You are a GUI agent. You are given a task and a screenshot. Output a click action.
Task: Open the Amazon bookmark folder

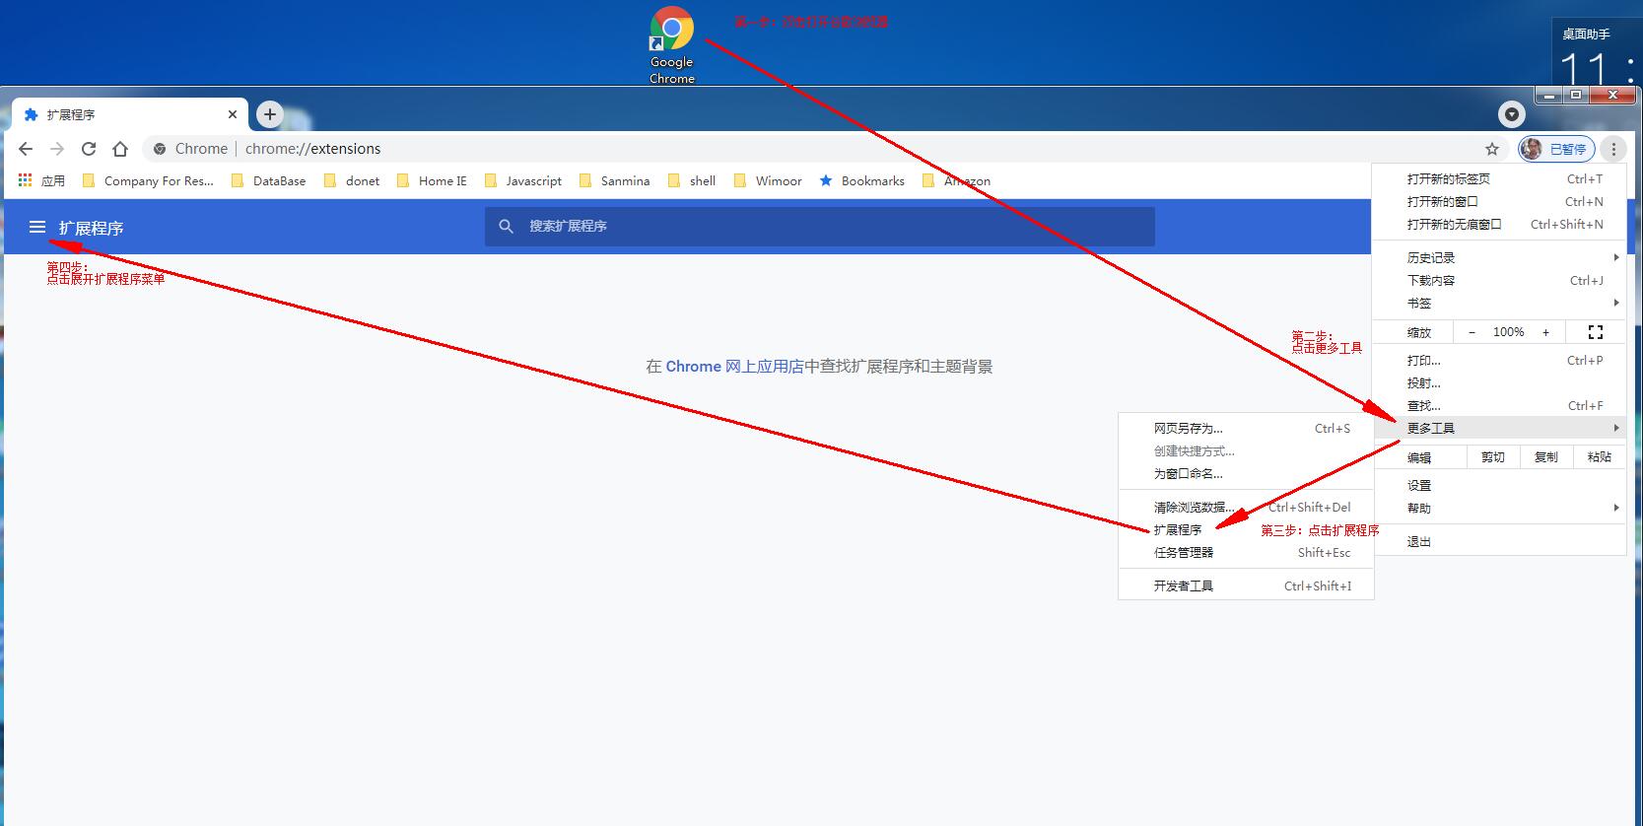point(956,181)
